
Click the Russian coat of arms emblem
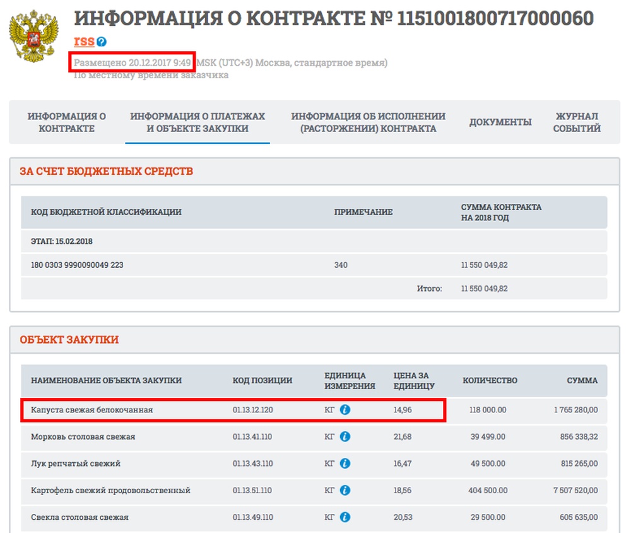coord(33,36)
